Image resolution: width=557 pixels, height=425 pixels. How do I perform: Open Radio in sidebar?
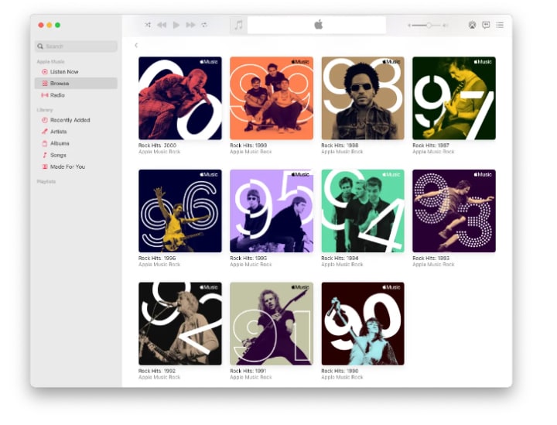pos(76,95)
